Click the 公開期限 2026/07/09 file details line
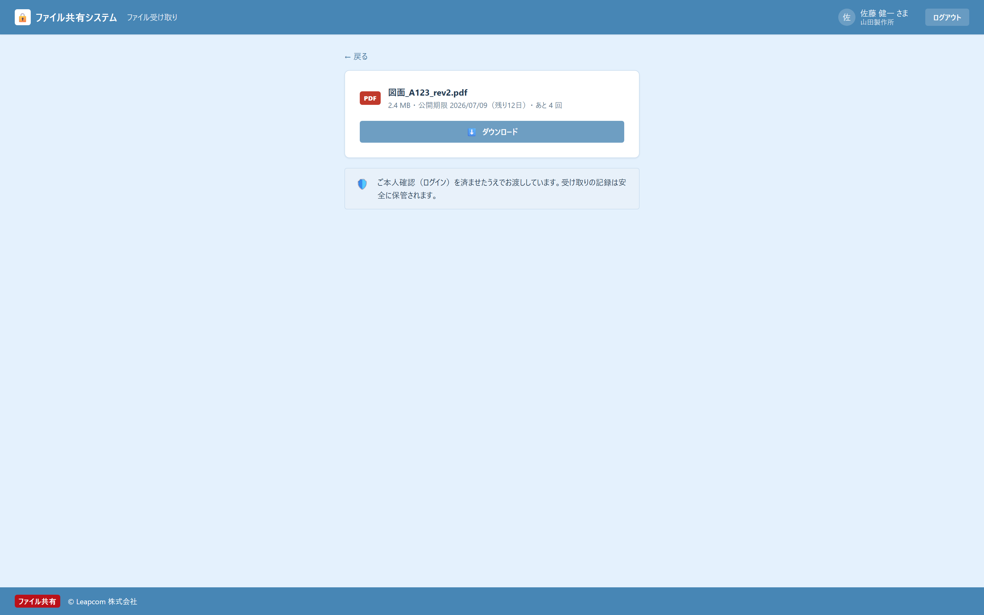The height and width of the screenshot is (615, 984). click(474, 105)
